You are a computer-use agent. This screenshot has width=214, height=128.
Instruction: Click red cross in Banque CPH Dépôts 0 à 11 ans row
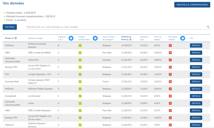coord(170,67)
